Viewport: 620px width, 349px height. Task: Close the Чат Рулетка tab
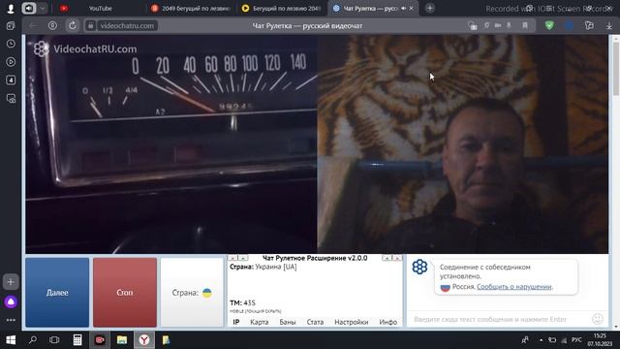pyautogui.click(x=412, y=9)
